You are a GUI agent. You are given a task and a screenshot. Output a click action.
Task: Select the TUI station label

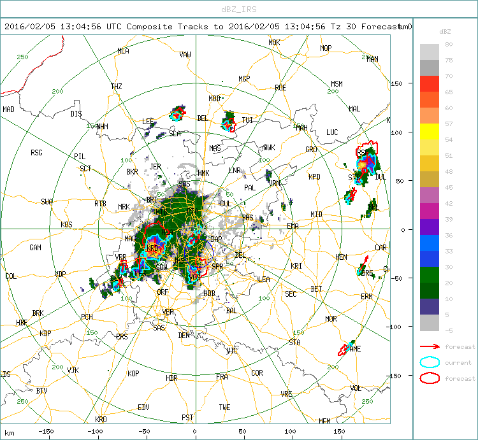(x=247, y=120)
